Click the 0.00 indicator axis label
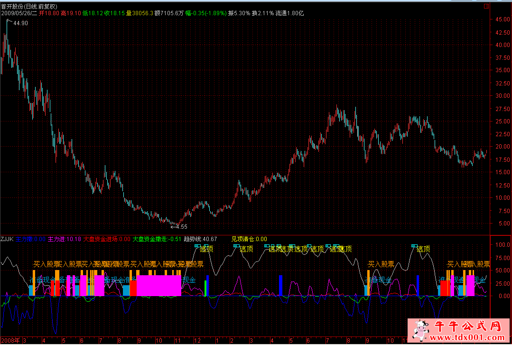The height and width of the screenshot is (345, 512). tap(504, 296)
